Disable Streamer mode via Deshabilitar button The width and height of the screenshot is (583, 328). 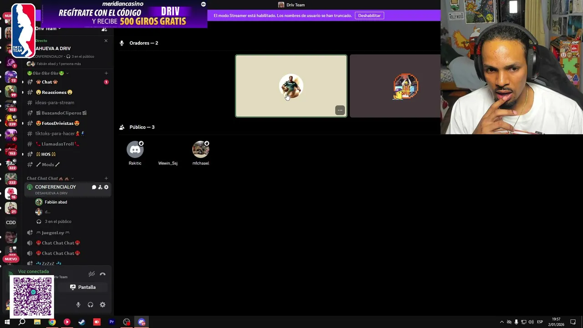tap(369, 15)
